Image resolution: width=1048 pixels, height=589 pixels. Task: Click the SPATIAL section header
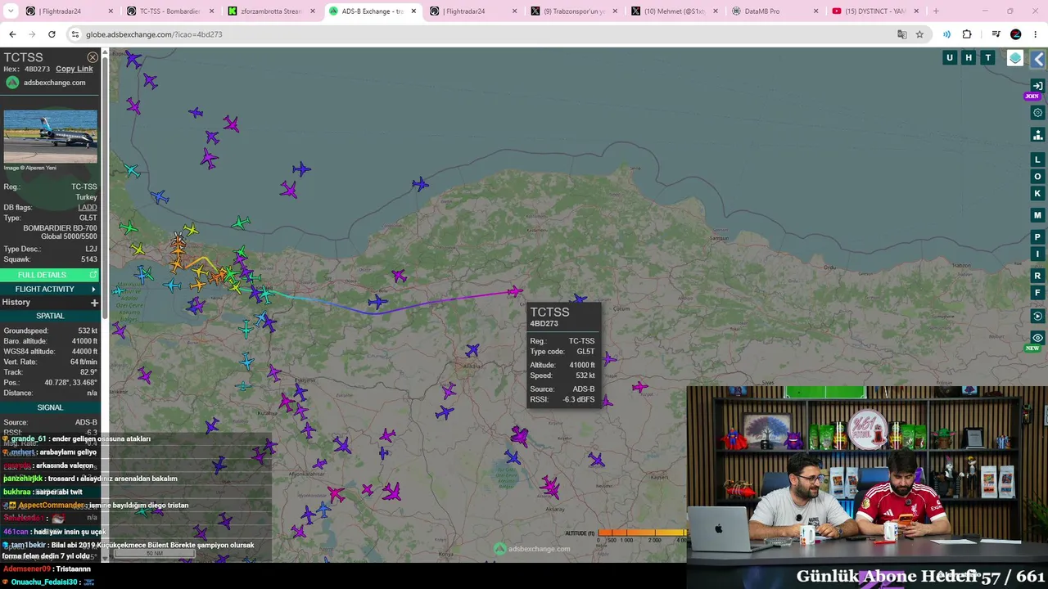click(50, 316)
